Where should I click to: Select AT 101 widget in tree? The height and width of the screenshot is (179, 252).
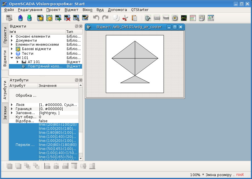[34, 62]
